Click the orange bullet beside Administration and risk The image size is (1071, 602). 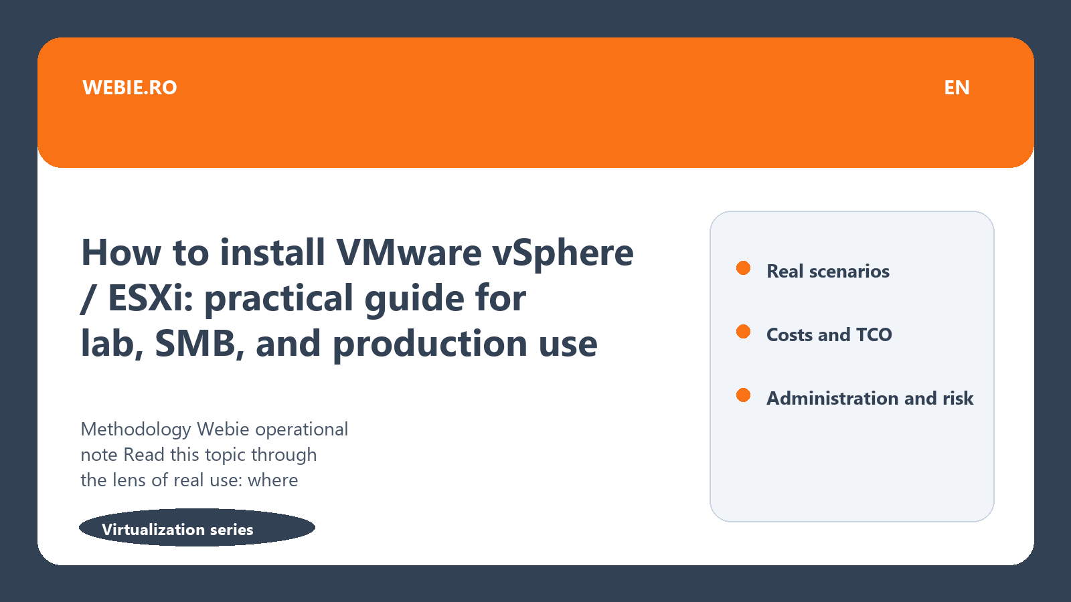click(743, 395)
